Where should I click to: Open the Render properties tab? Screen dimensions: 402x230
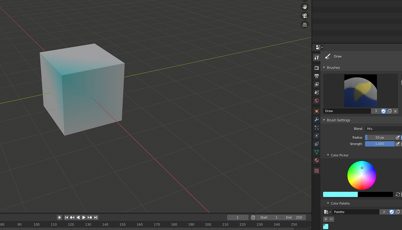pyautogui.click(x=316, y=68)
